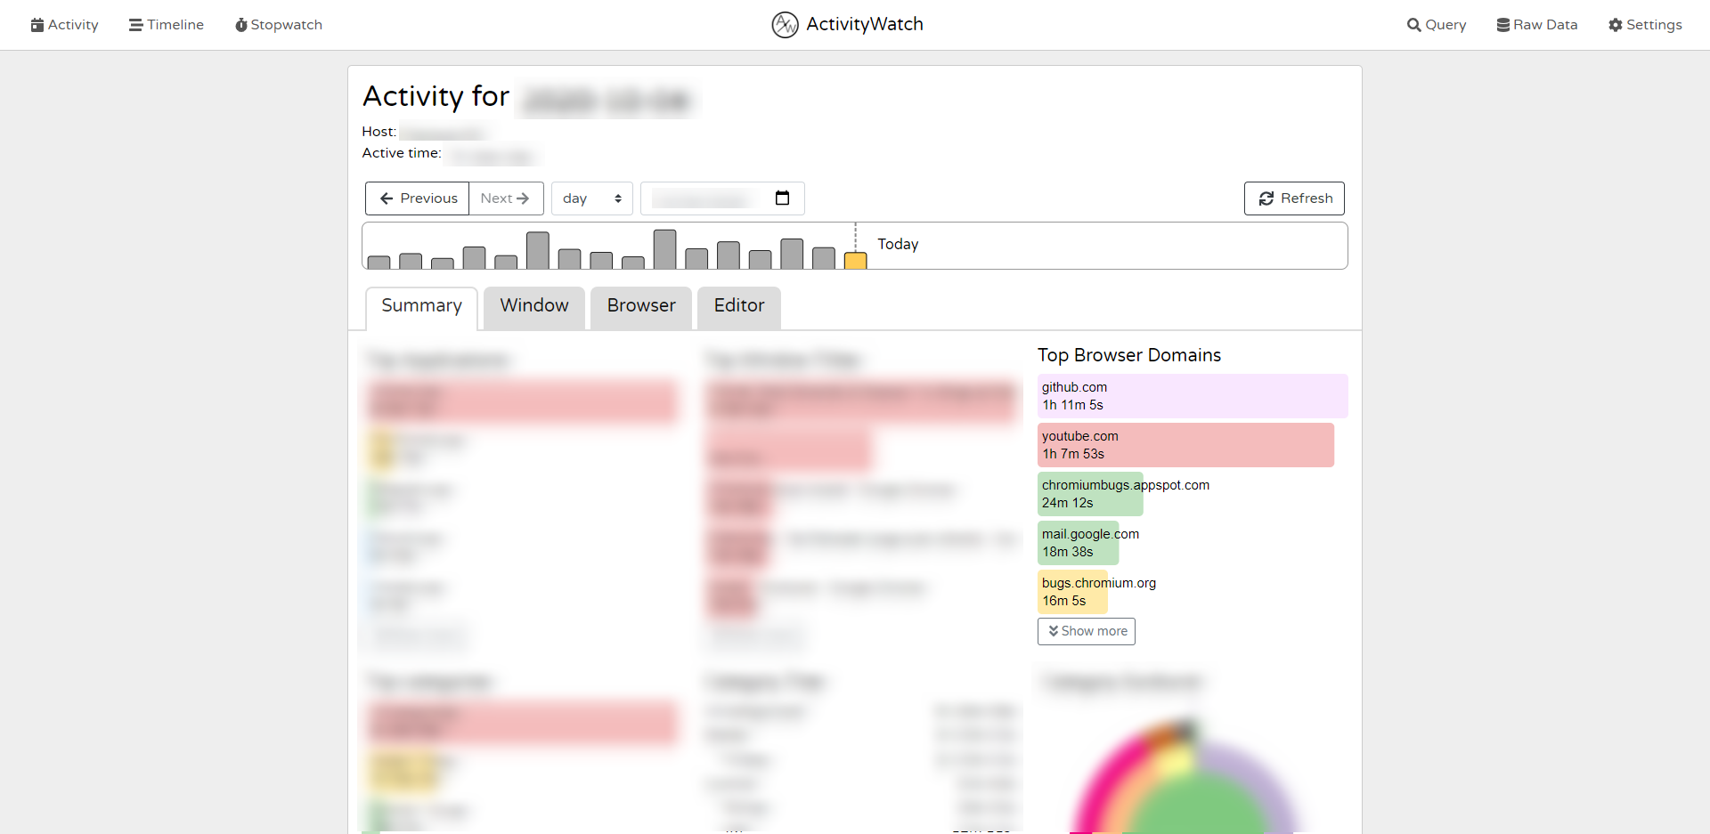Viewport: 1710px width, 834px height.
Task: Open the Raw Data page
Action: click(1537, 25)
